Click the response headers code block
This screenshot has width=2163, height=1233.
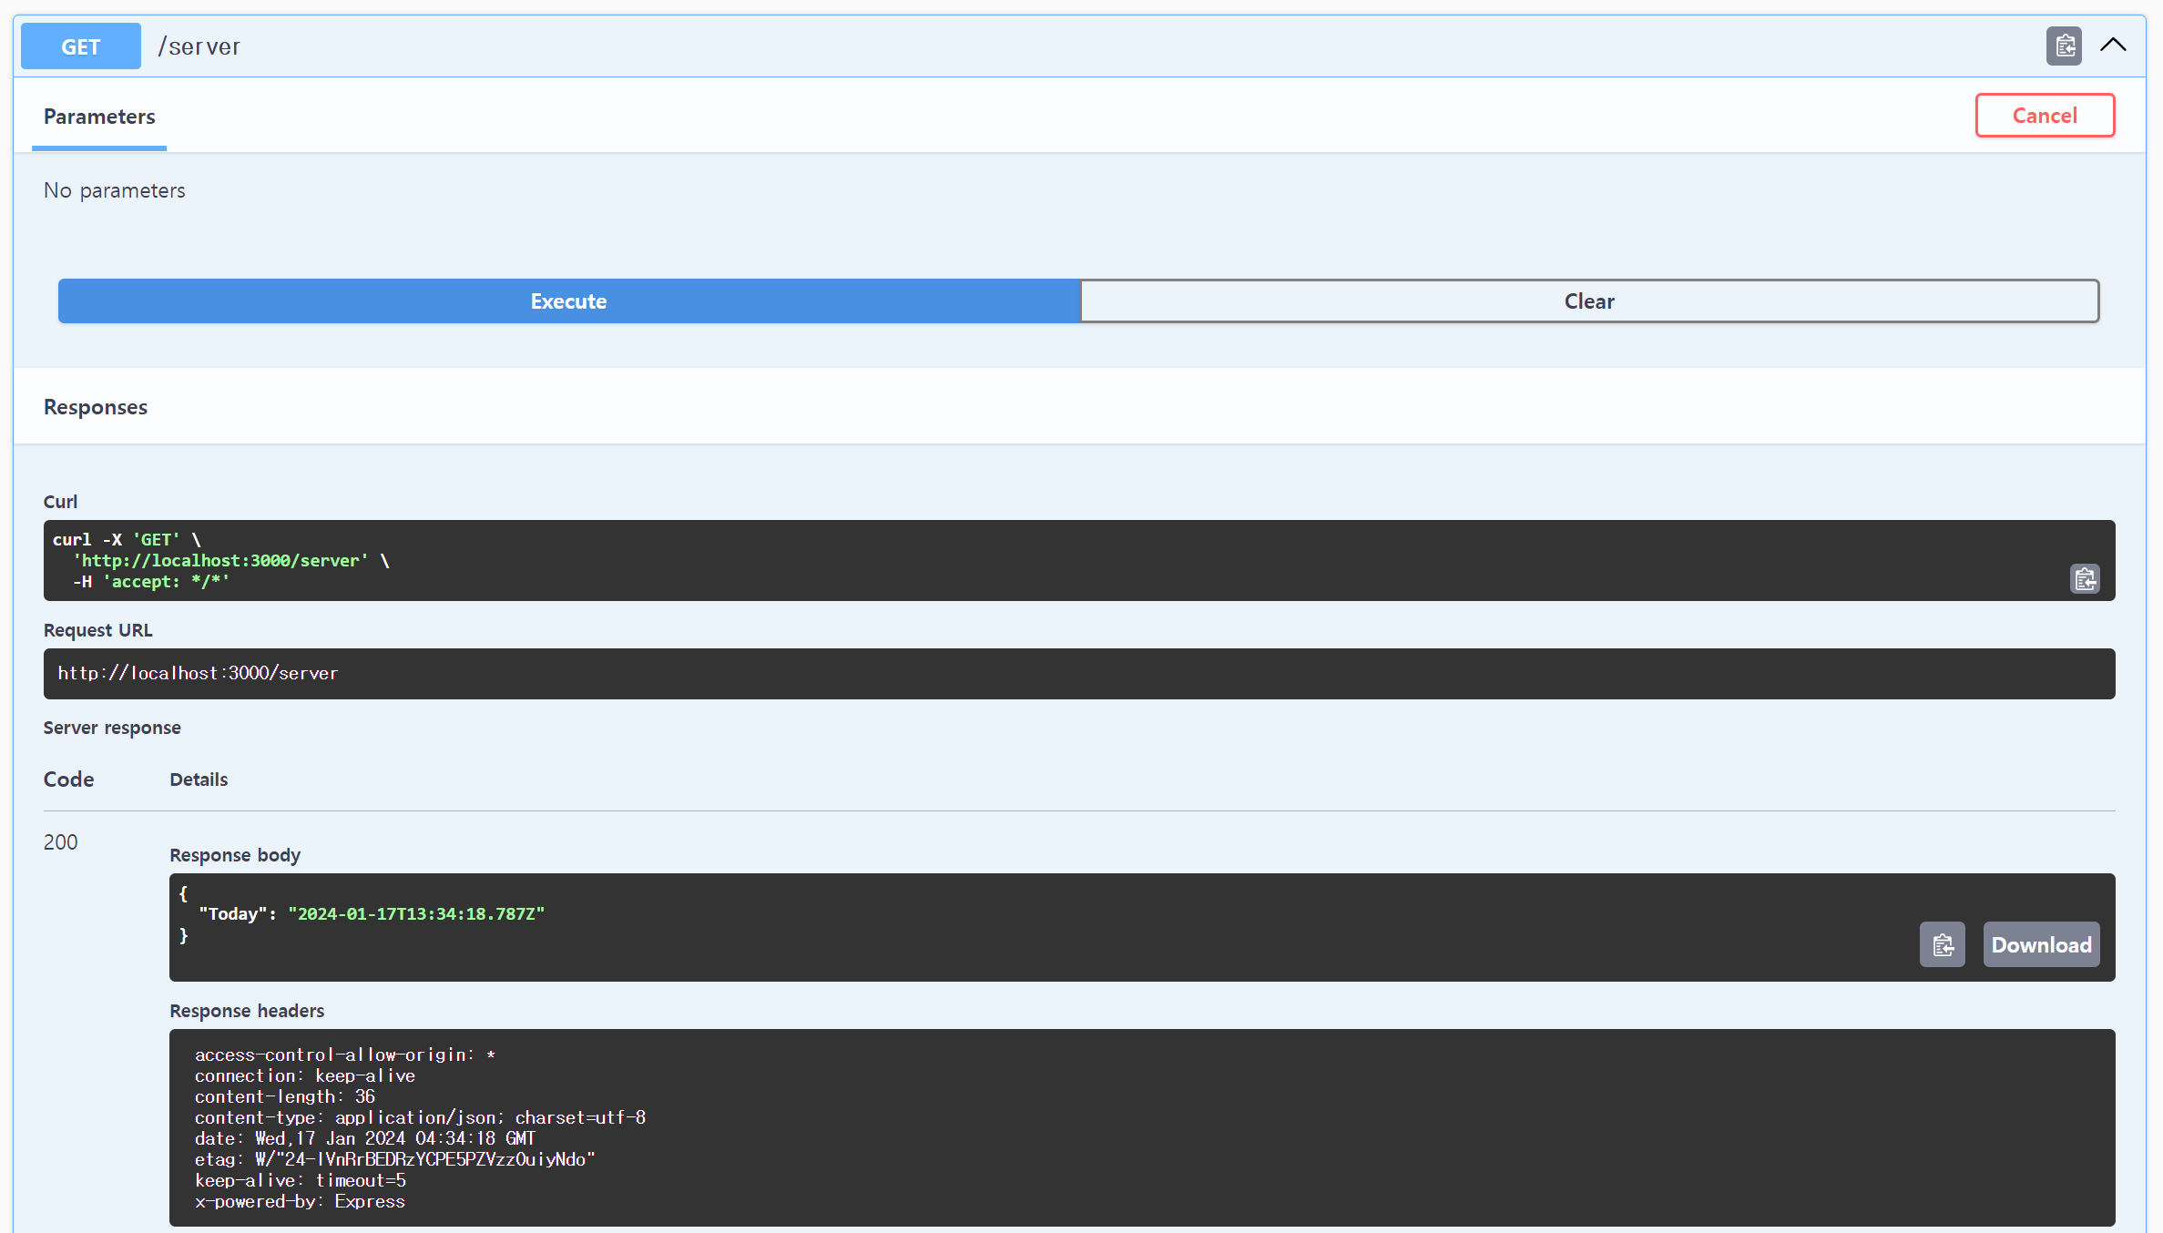pyautogui.click(x=1142, y=1127)
